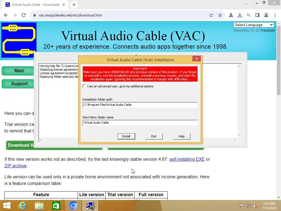This screenshot has width=281, height=211.
Task: Open the ZIP archive link
Action: pyautogui.click(x=15, y=166)
